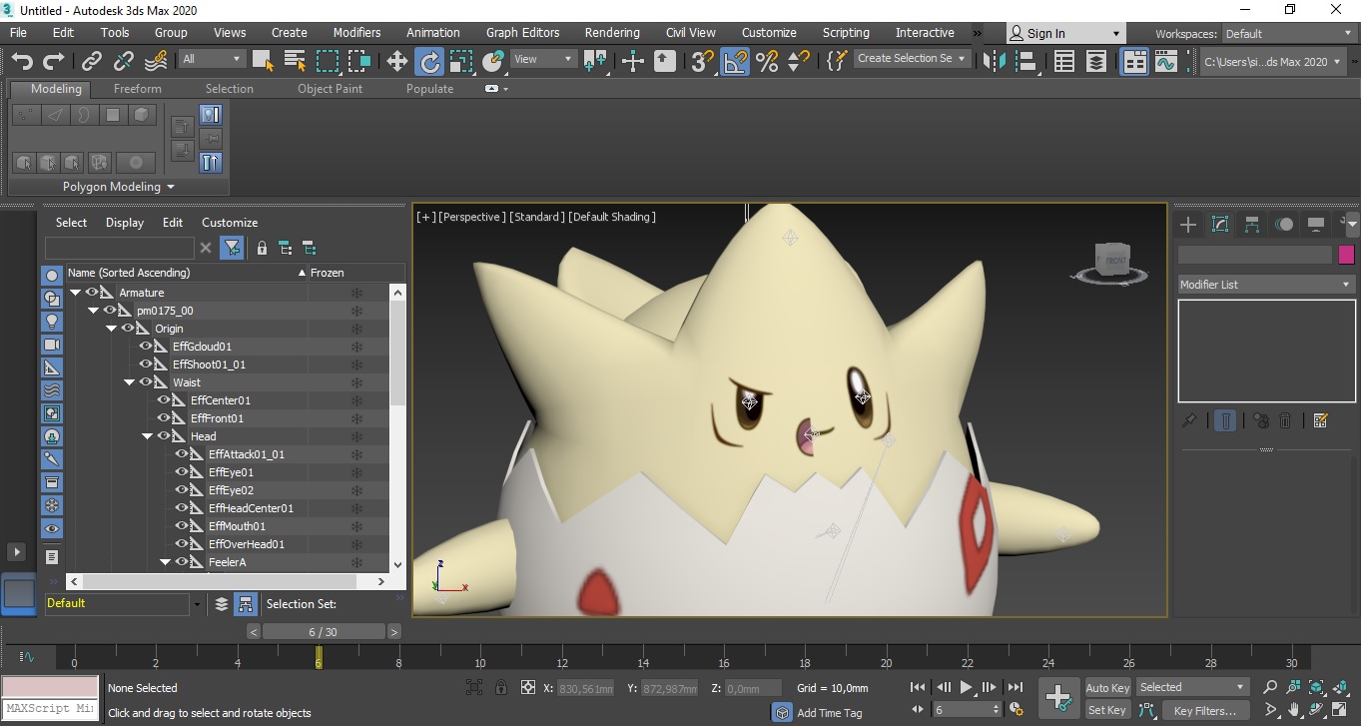The width and height of the screenshot is (1361, 726).
Task: Open the Graph Editors menu
Action: pos(522,33)
